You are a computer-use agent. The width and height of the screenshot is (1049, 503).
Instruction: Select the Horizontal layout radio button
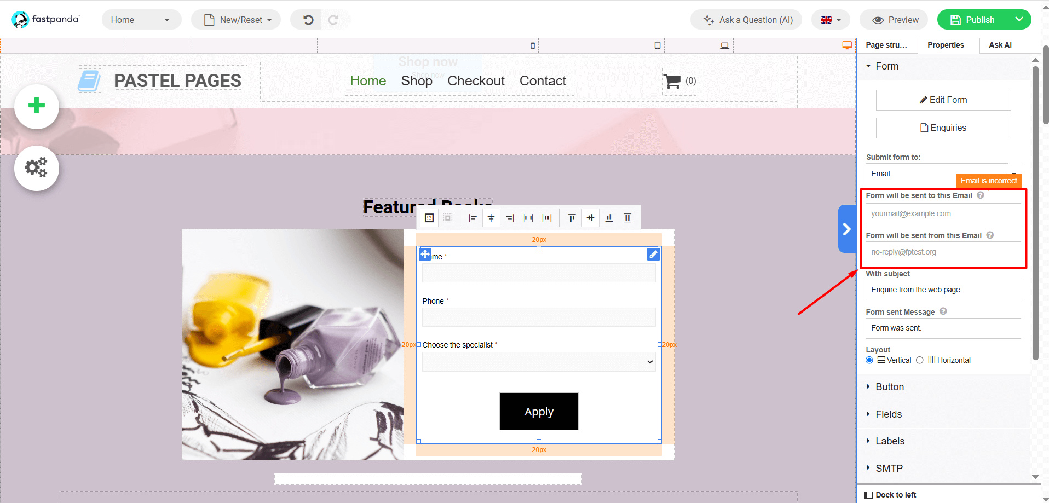920,360
